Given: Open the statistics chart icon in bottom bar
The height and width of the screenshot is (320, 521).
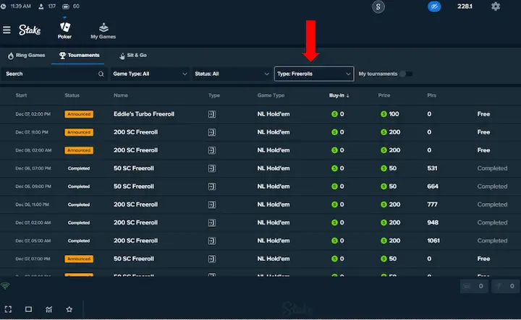Looking at the screenshot, I should tap(48, 309).
